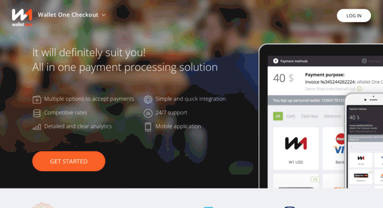Viewport: 383px width, 208px height.
Task: Switch to the Cash-less tab
Action: [310, 116]
